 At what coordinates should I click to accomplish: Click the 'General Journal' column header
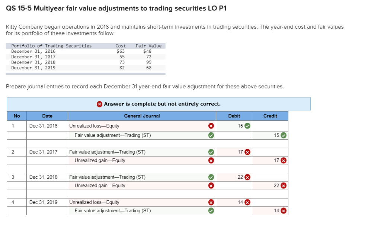pos(142,116)
